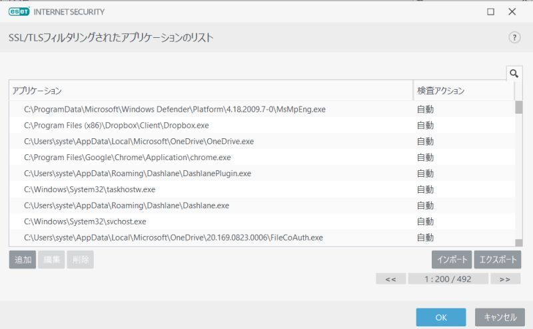Sort by 検査アクション column header
Screen dimensions: 533x329
[x=464, y=90]
